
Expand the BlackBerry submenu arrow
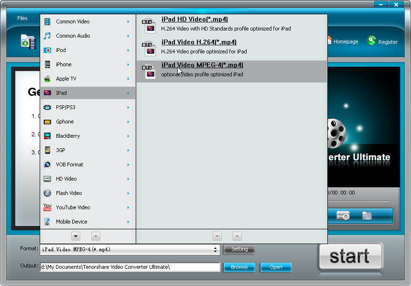coord(128,136)
